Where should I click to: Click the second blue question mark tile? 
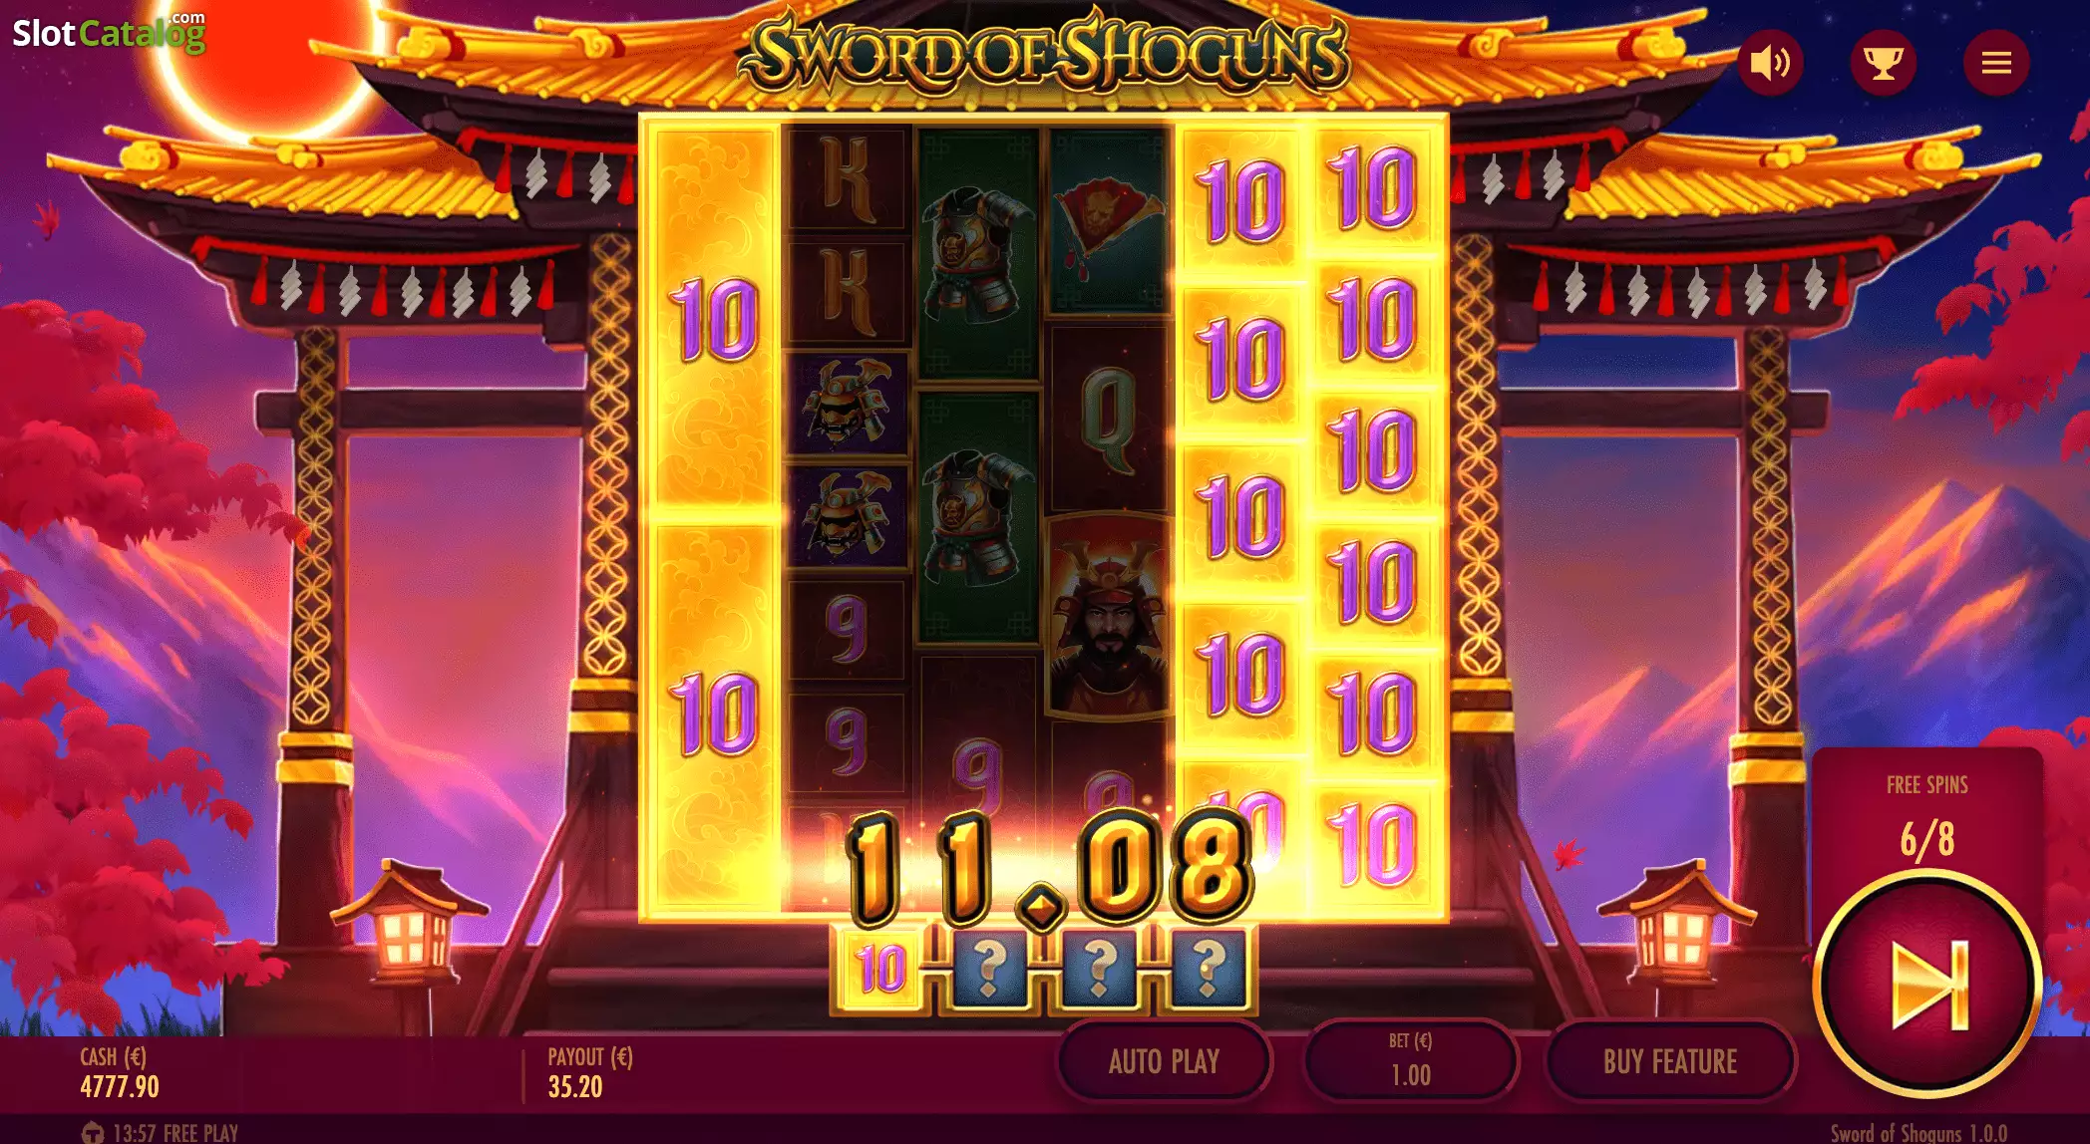1099,969
